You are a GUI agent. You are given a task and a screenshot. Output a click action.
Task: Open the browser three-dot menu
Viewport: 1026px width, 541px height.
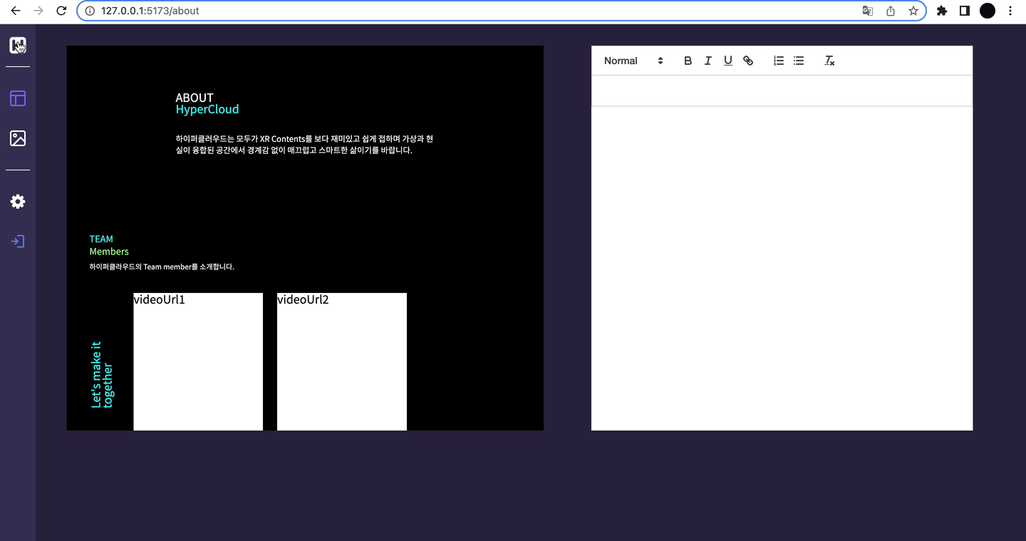(1010, 11)
